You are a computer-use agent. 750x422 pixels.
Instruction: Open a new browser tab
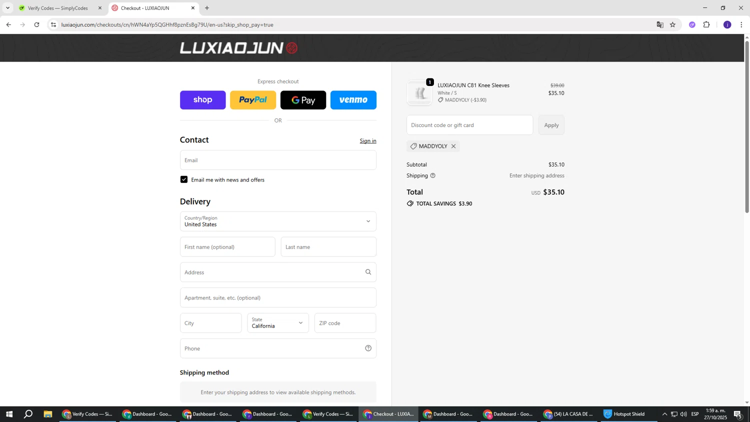coord(207,8)
